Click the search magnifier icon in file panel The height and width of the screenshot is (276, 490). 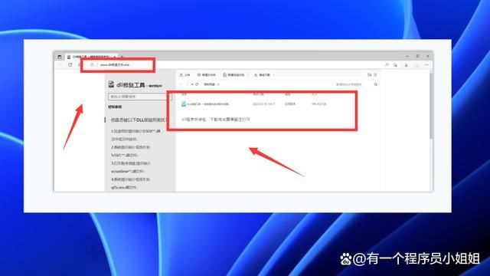tap(376, 84)
